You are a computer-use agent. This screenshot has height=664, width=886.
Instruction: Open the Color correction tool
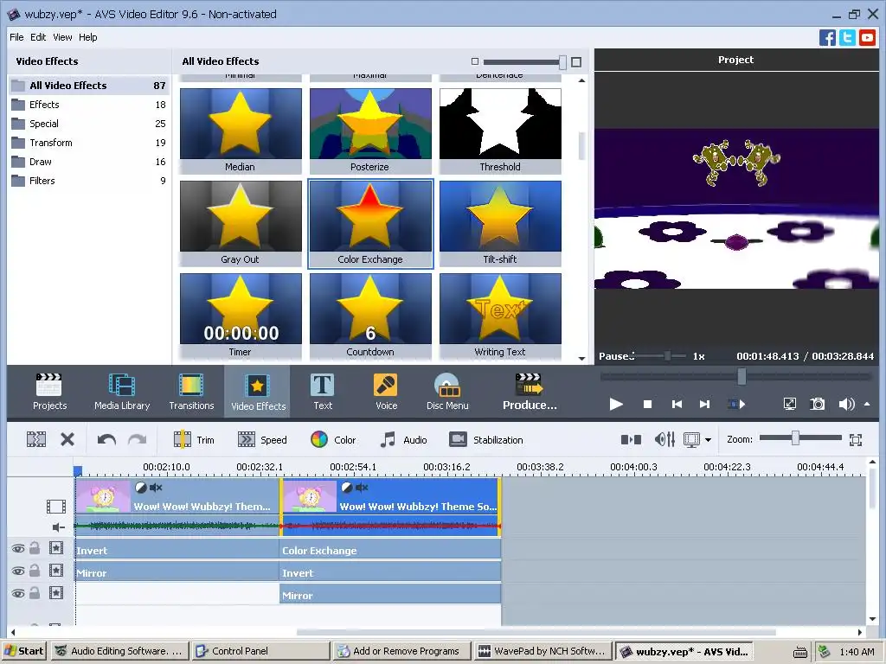coord(333,439)
